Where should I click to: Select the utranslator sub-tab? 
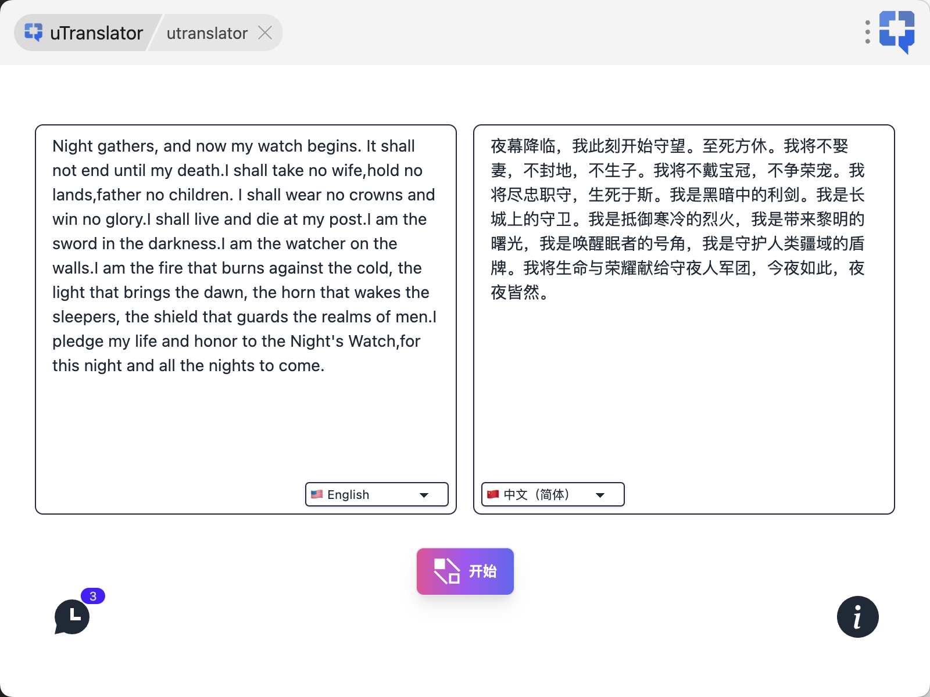click(207, 33)
